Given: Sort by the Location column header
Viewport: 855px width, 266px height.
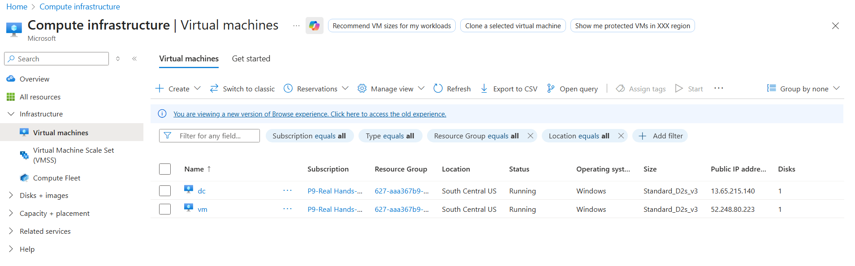Looking at the screenshot, I should tap(456, 169).
